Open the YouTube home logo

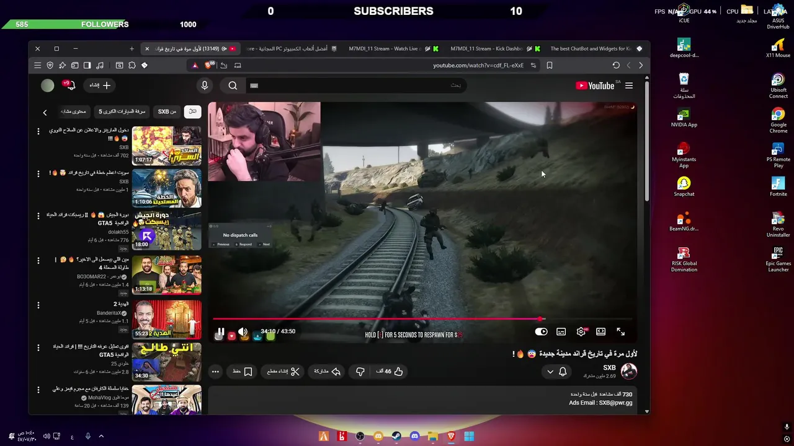tap(595, 86)
